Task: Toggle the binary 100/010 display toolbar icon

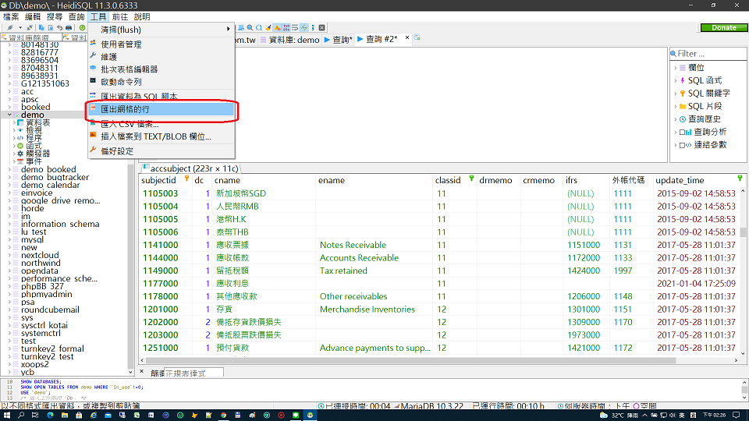Action: click(x=286, y=28)
